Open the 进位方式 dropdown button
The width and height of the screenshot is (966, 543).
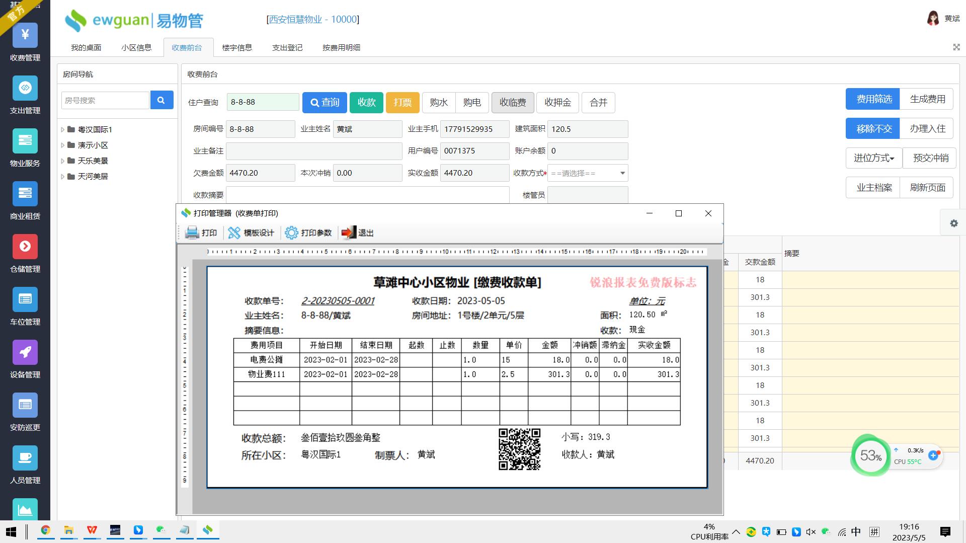pos(873,158)
